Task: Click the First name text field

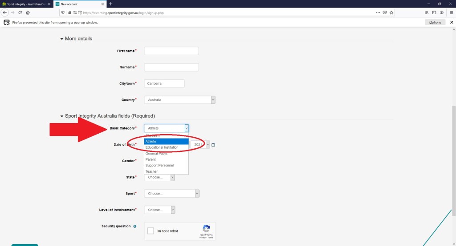Action: (171, 51)
